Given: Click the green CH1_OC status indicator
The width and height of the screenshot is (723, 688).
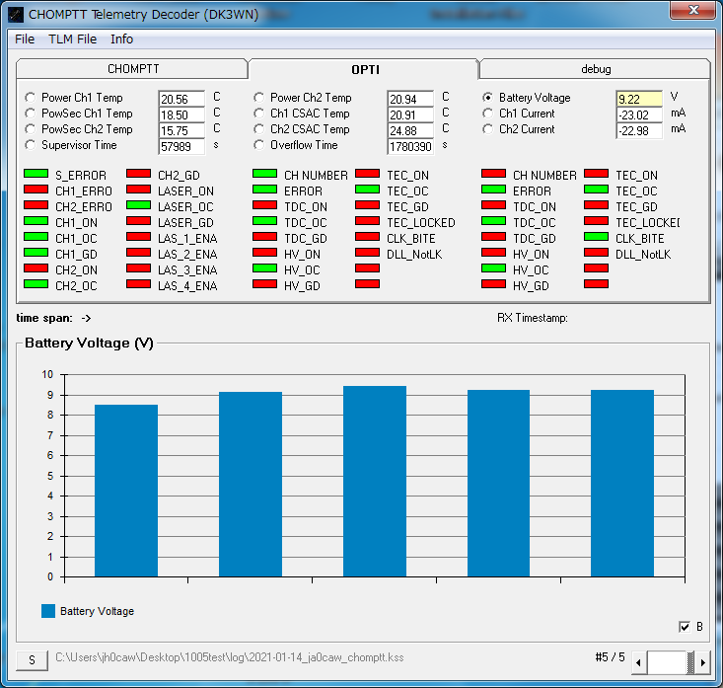Looking at the screenshot, I should (36, 237).
